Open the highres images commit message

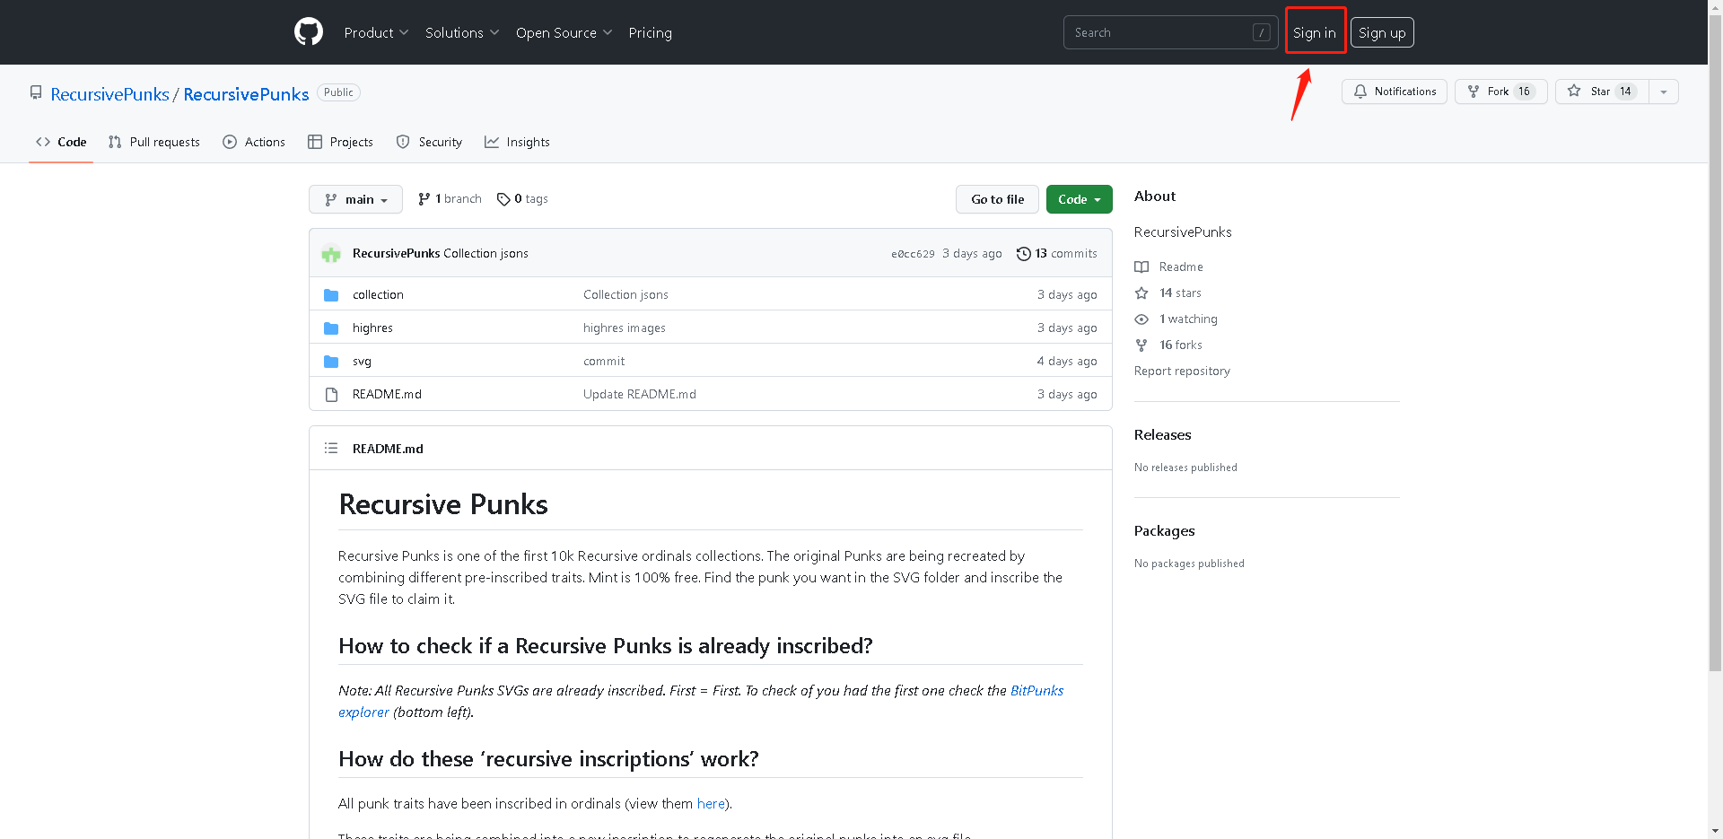click(x=625, y=328)
